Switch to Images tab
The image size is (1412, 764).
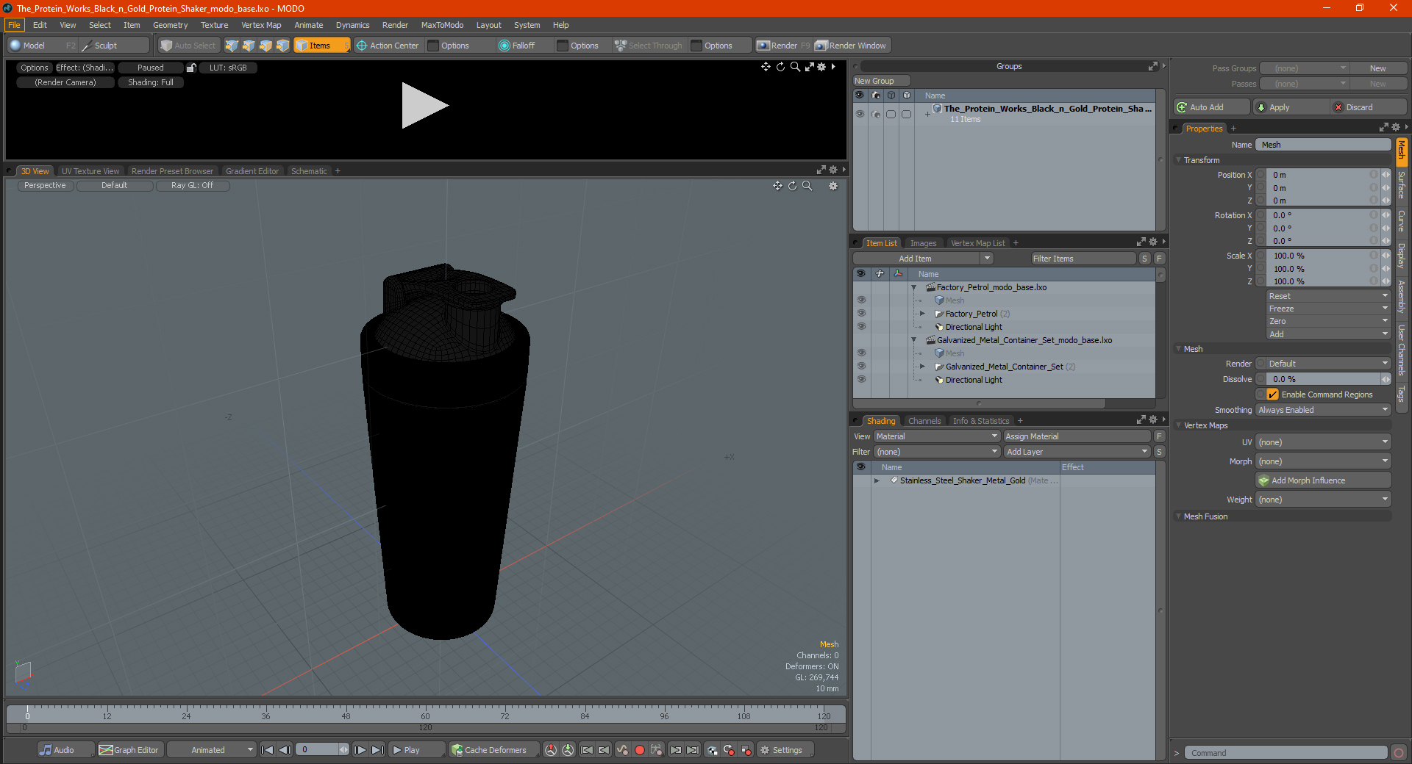[923, 243]
